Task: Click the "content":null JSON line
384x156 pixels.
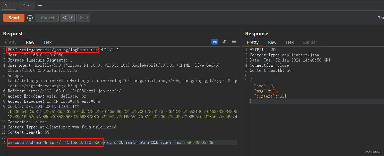Action: pos(270,96)
